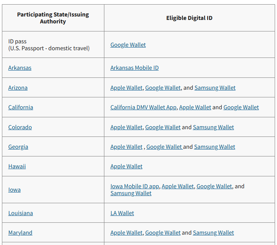Viewport: 277px width, 245px height.
Task: Click Google Wallet link in ID pass row
Action: 128,45
